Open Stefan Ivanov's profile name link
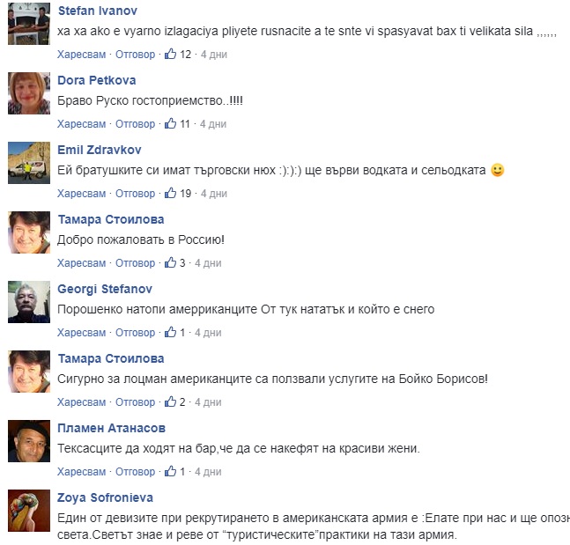Screen dimensions: 570x545 (x=98, y=11)
